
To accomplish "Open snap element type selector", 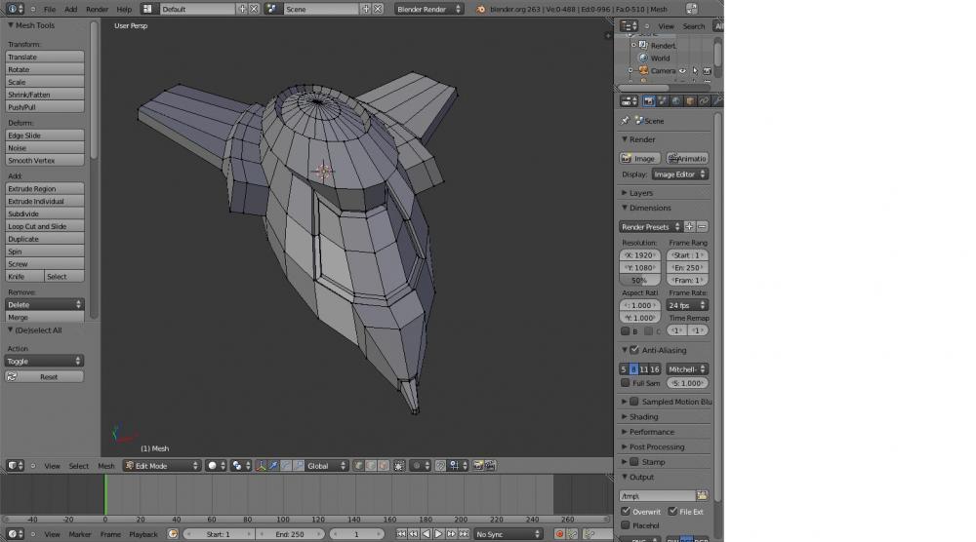I will click(459, 466).
